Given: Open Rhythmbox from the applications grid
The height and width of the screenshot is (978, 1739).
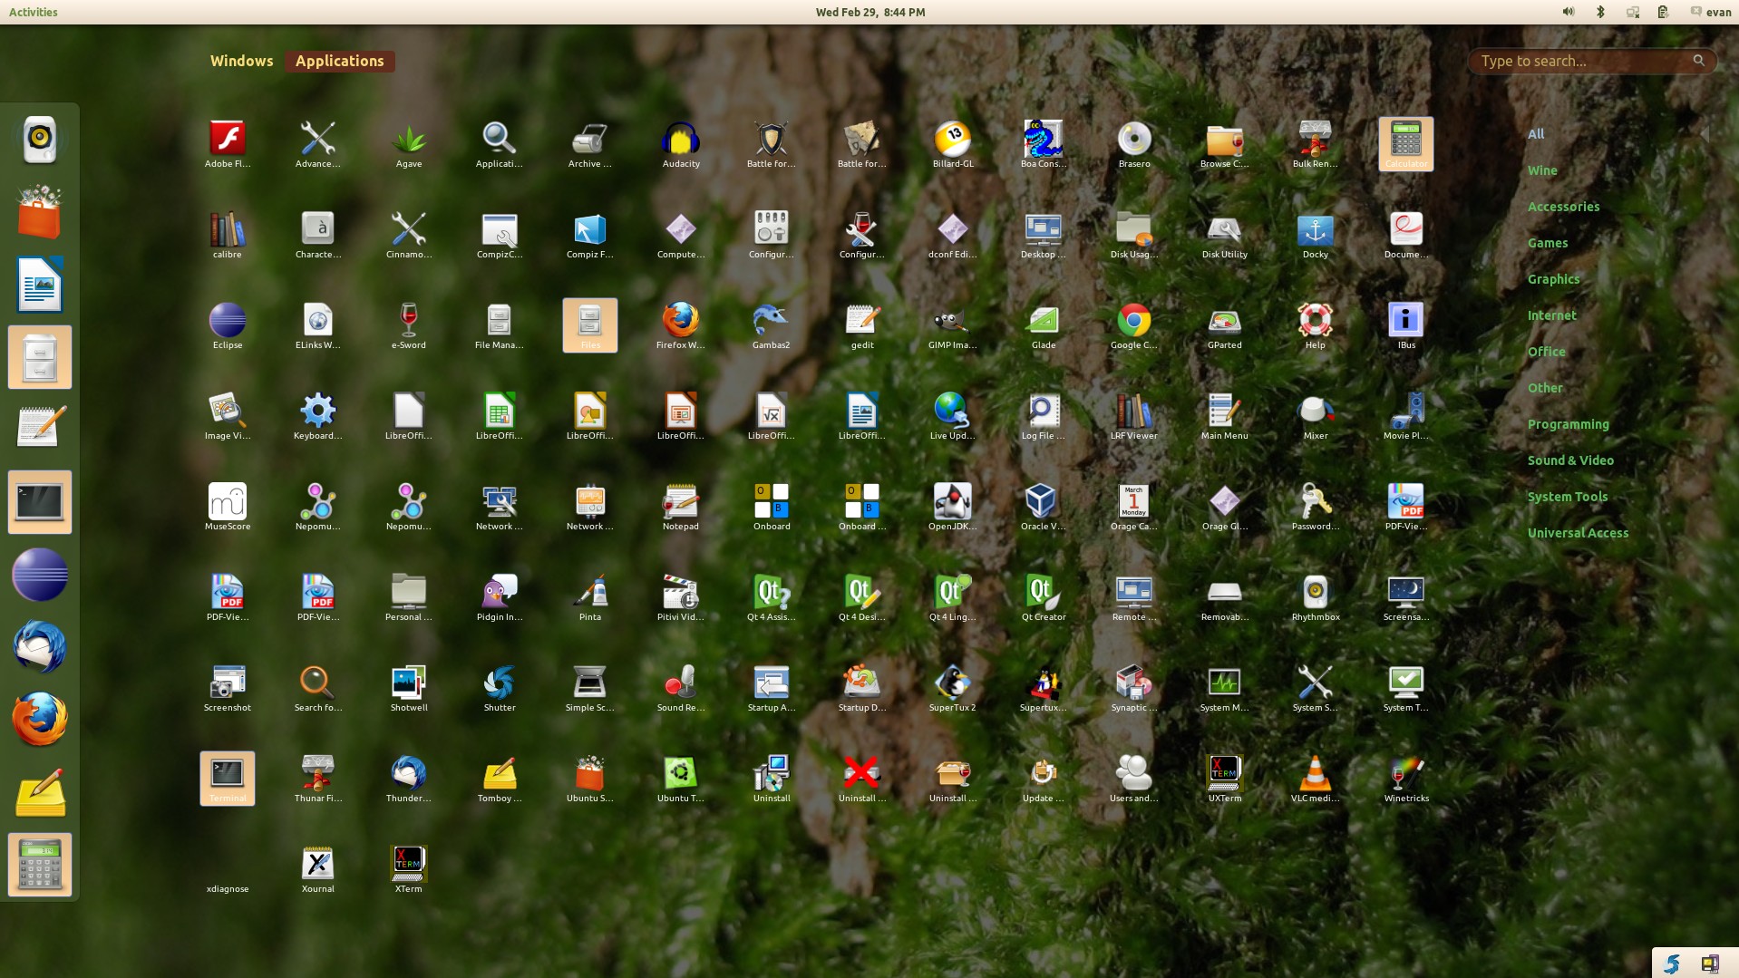Looking at the screenshot, I should pyautogui.click(x=1316, y=597).
